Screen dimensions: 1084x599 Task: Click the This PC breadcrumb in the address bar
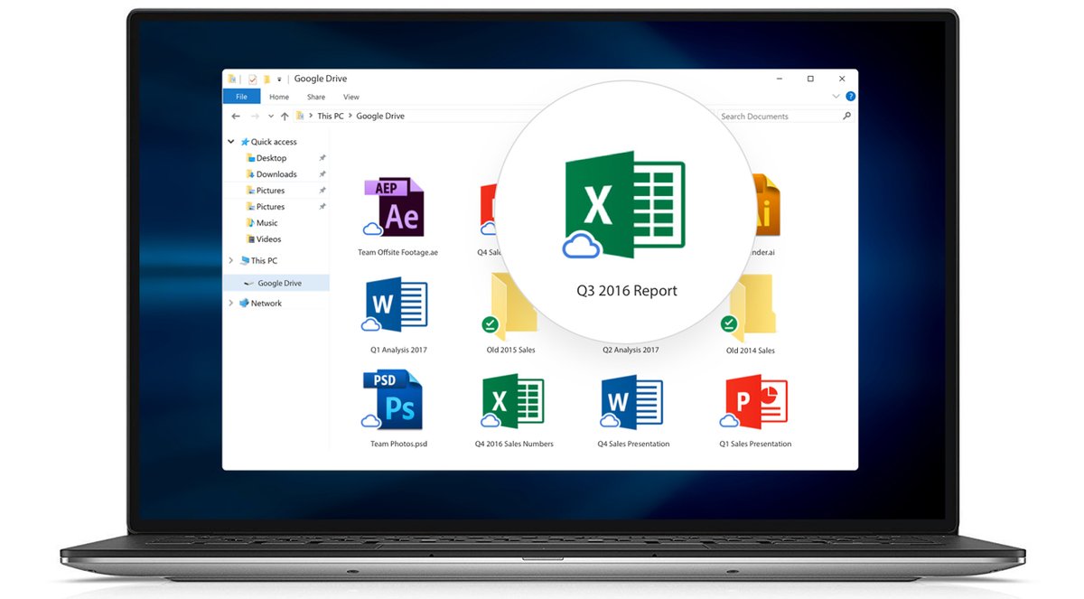tap(331, 116)
